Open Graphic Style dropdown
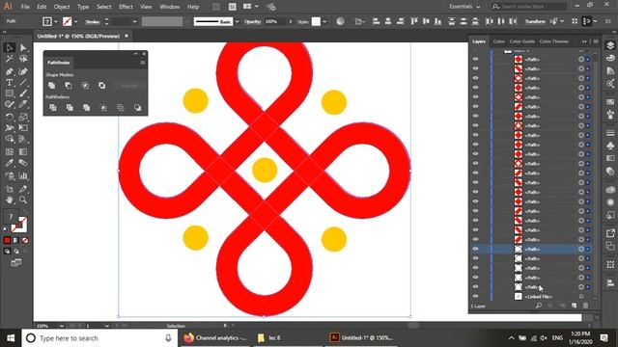Viewport: 618px width, 347px height. pos(324,21)
